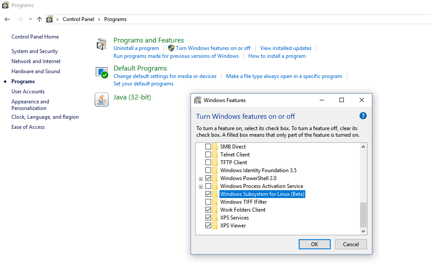Expand the Windows PowerShell 2.0 node
Image resolution: width=431 pixels, height=269 pixels.
(x=201, y=179)
